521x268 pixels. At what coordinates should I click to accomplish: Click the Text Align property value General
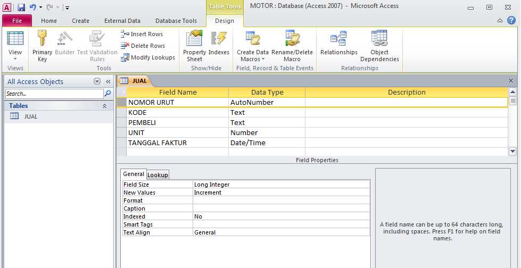click(281, 232)
